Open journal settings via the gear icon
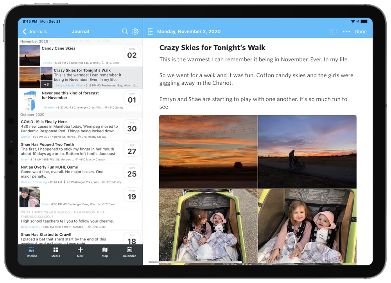This screenshot has width=391, height=283. 135,32
